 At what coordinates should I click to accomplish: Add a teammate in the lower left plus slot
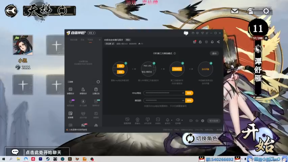[23, 85]
